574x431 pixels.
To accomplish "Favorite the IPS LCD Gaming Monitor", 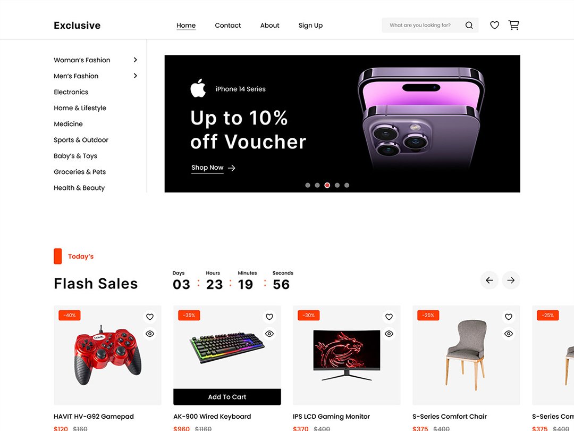I will pyautogui.click(x=389, y=317).
